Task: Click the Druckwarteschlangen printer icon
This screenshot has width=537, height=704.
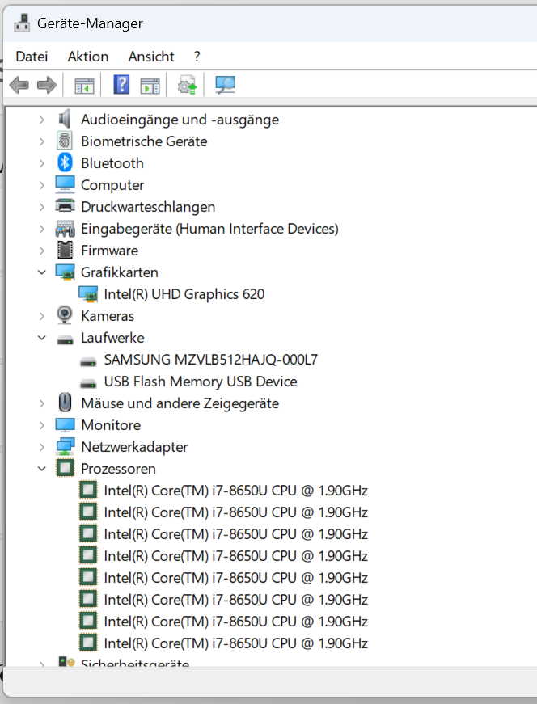Action: pos(65,206)
